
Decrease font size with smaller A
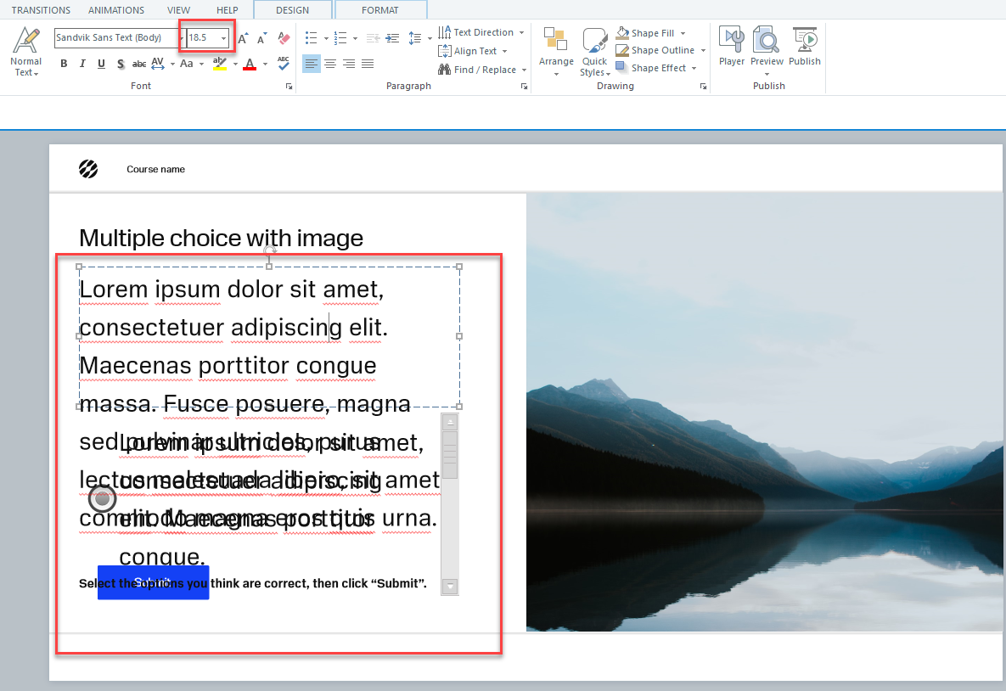(261, 38)
